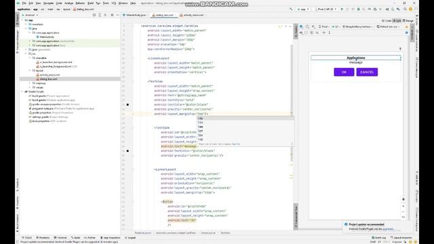Click the upgraded link in update notification
This screenshot has width=434, height=244.
[388, 229]
